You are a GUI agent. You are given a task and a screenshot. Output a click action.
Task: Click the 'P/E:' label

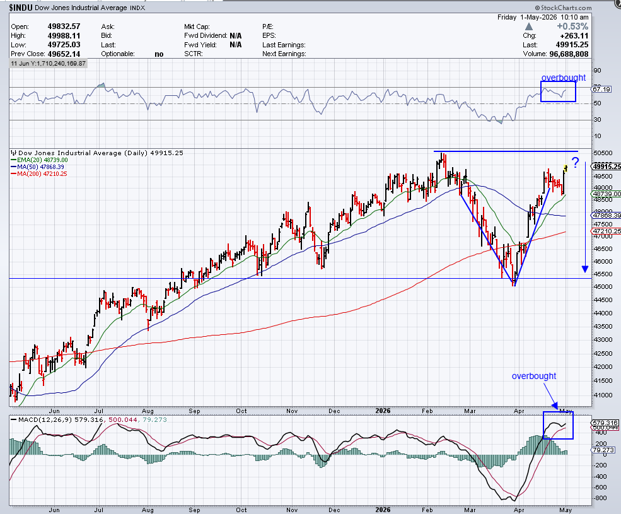[x=268, y=26]
